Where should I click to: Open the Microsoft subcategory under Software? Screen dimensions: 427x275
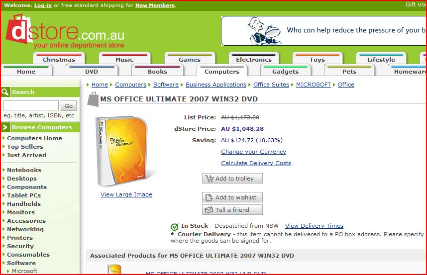coord(24,271)
